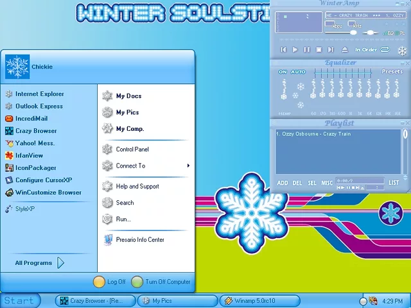The width and height of the screenshot is (411, 308).
Task: Stop playback in the WinterAmp main window
Action: (319, 50)
